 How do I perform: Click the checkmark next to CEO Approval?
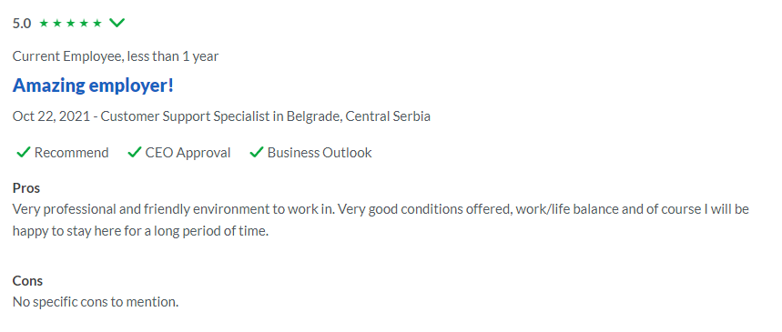[135, 153]
